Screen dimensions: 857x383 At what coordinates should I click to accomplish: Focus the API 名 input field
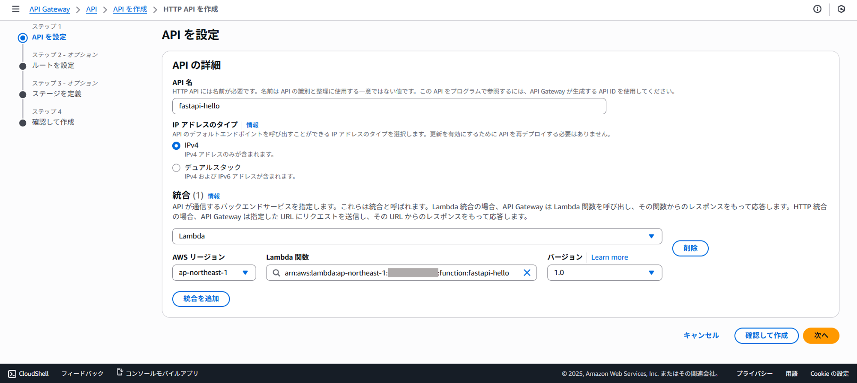[x=389, y=106]
